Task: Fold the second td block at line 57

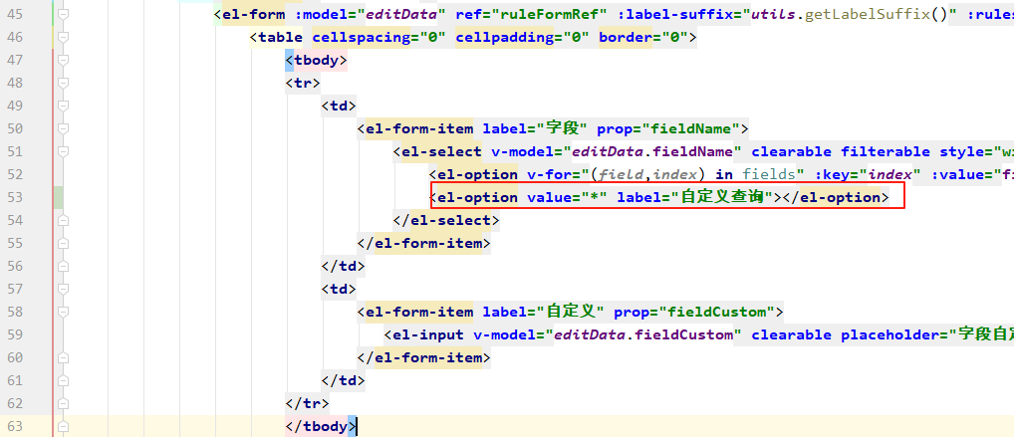Action: (x=64, y=290)
